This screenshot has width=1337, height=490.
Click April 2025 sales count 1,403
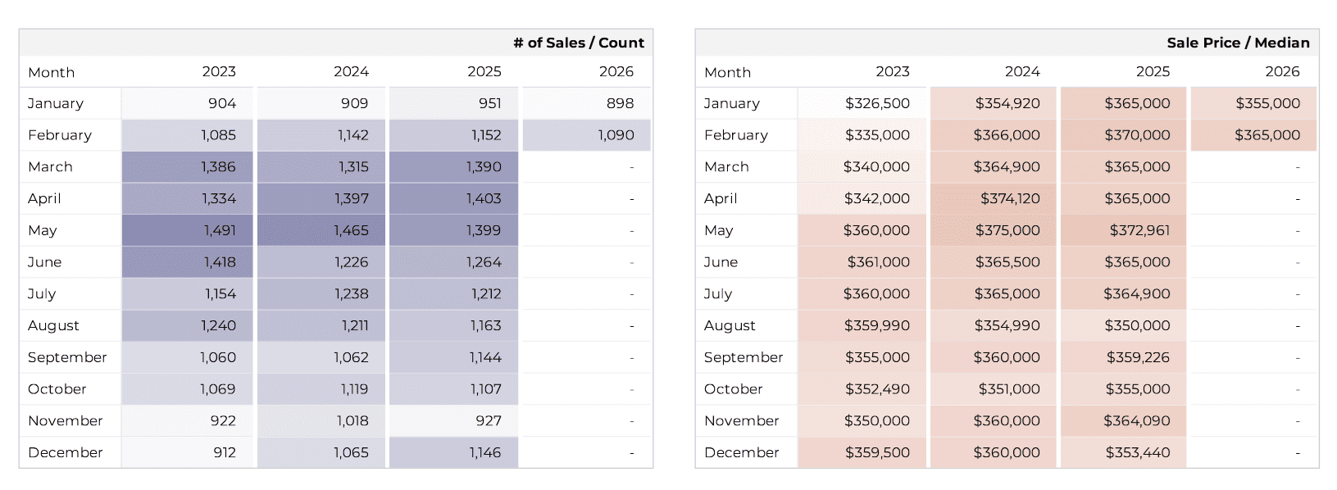click(x=484, y=198)
